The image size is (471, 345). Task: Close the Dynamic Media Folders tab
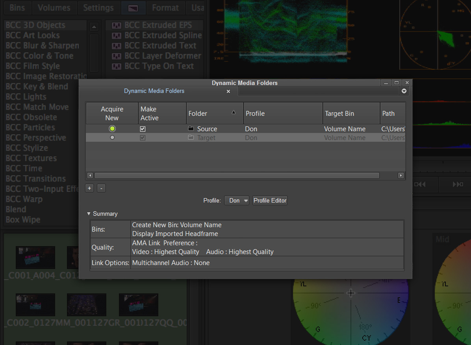[x=228, y=91]
